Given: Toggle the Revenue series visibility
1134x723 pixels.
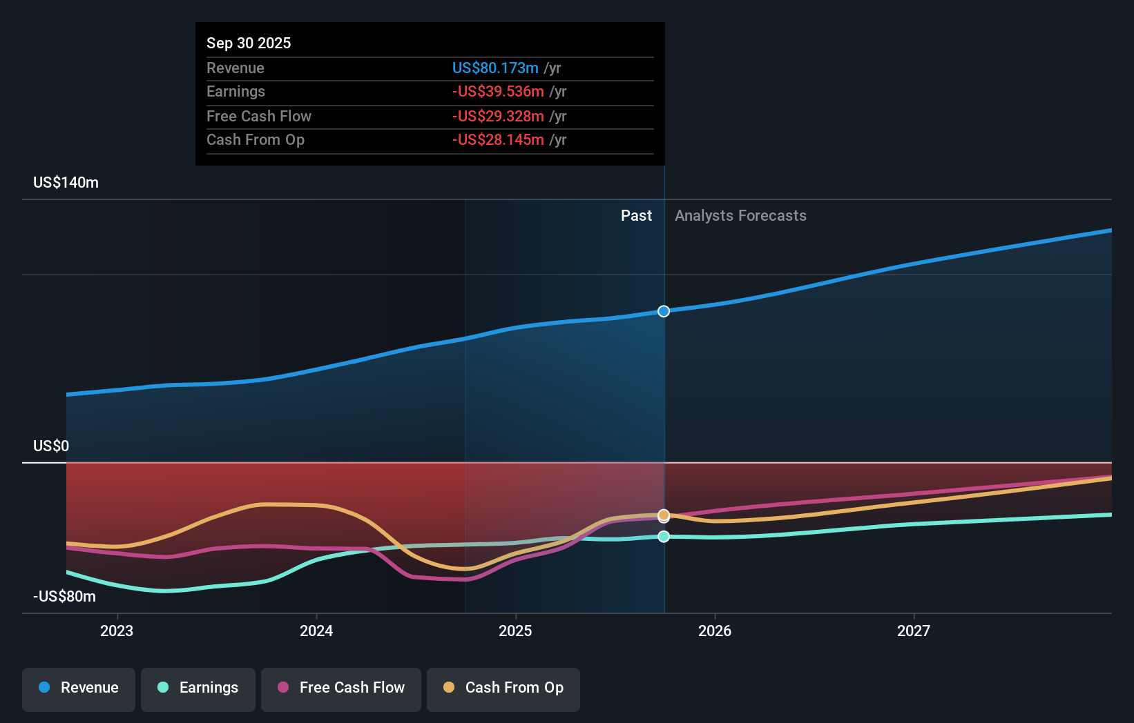Looking at the screenshot, I should (78, 689).
